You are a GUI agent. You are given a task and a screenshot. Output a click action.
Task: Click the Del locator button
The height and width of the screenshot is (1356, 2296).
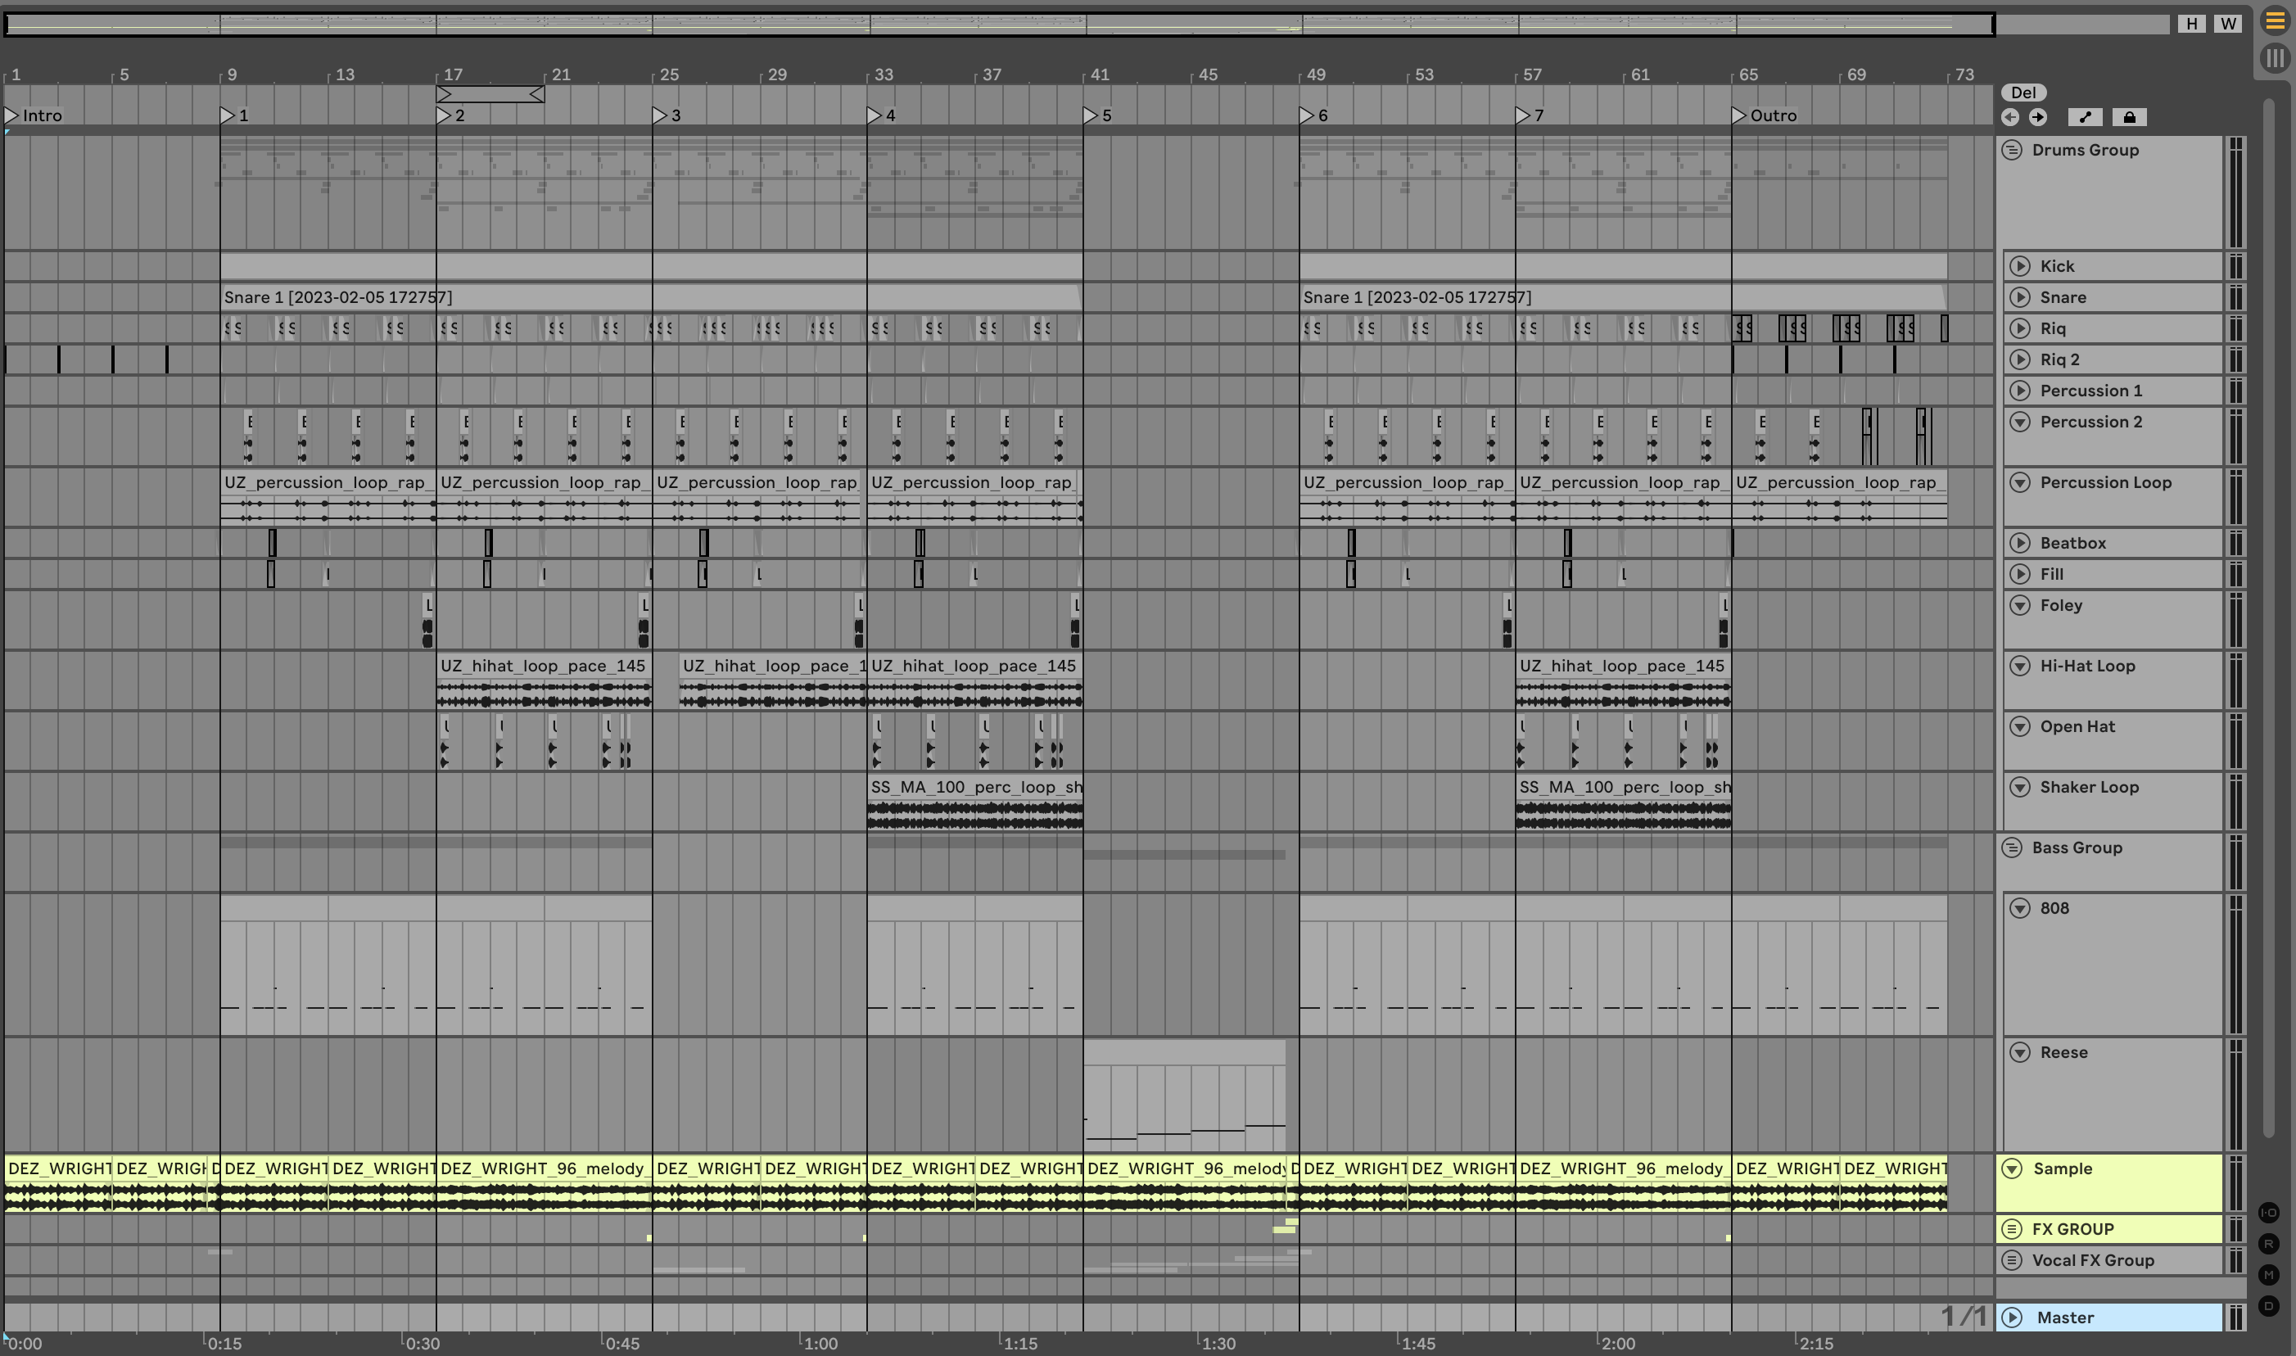click(2023, 93)
